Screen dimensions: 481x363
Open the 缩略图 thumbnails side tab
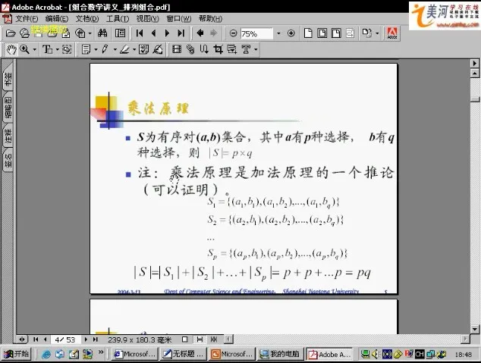[x=8, y=107]
